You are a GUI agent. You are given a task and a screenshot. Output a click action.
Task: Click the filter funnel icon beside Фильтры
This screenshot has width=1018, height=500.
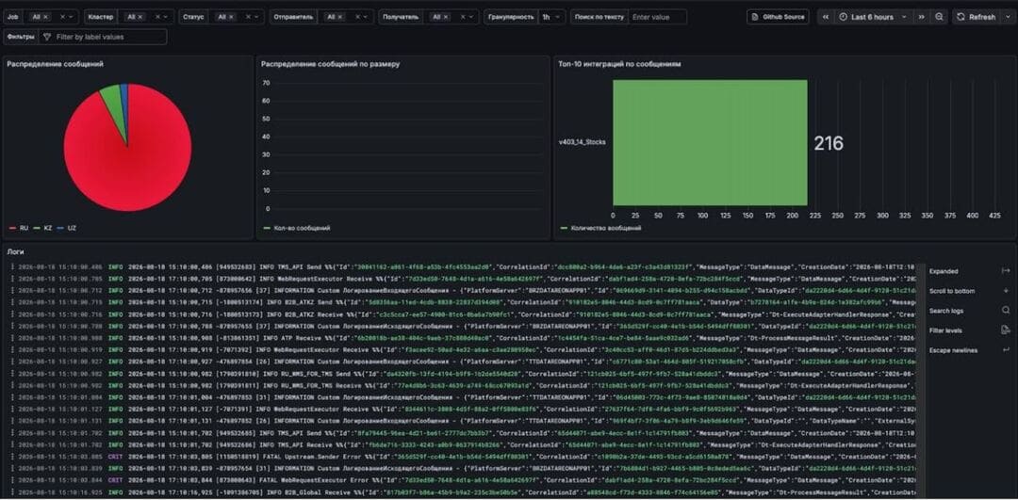[x=47, y=37]
